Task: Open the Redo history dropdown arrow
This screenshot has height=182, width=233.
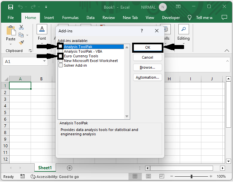Action: click(x=39, y=7)
